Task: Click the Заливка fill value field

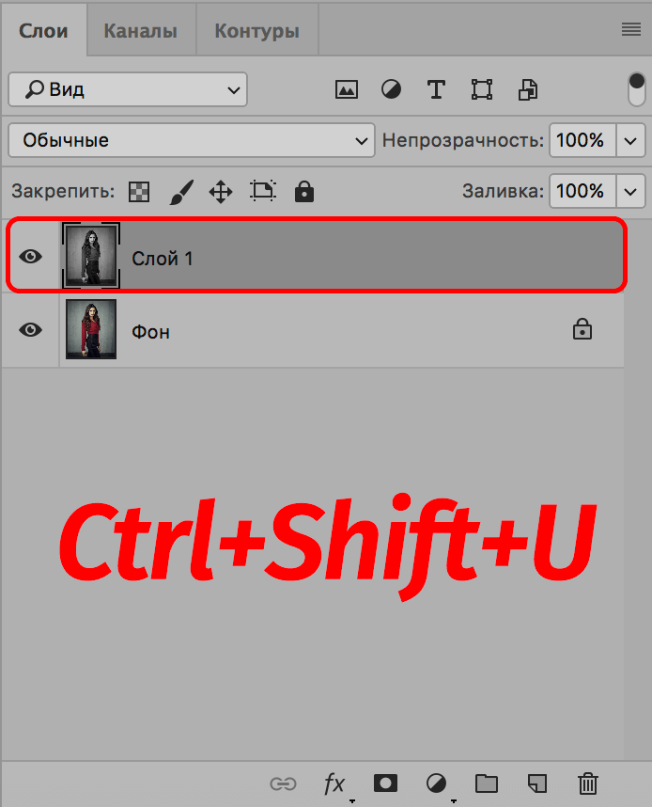Action: point(581,191)
